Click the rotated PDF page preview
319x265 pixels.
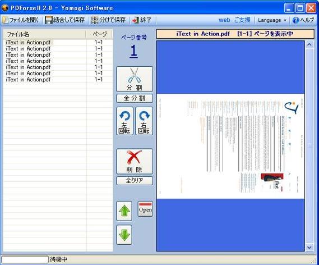230,146
